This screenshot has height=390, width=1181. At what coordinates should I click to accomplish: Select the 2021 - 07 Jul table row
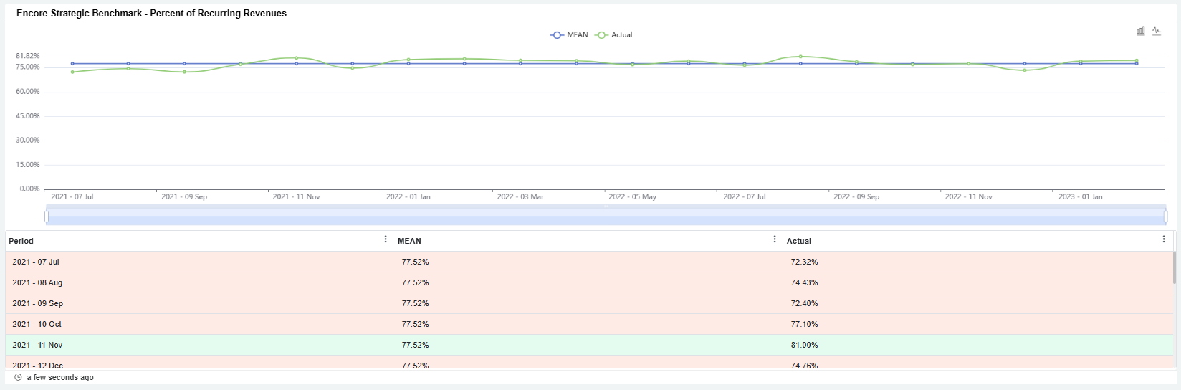215,262
